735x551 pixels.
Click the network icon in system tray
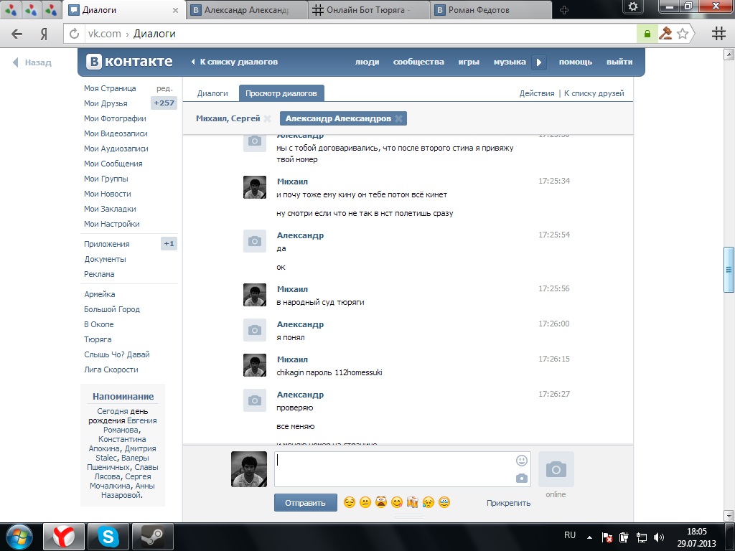[x=641, y=537]
